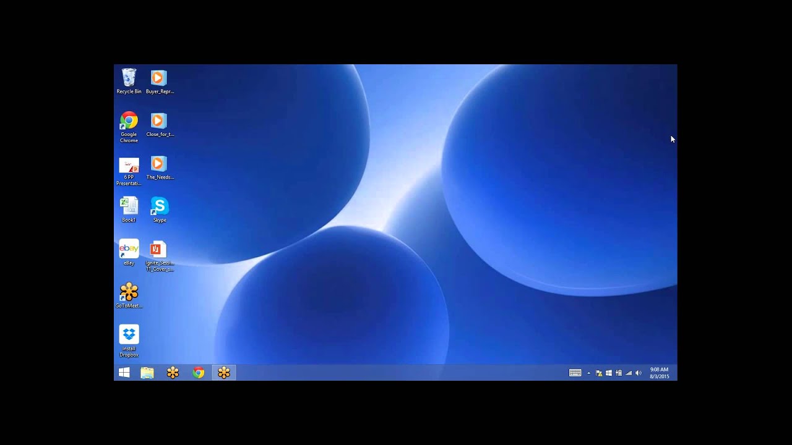
Task: Select the Buyer_Repr... media file icon
Action: point(160,82)
